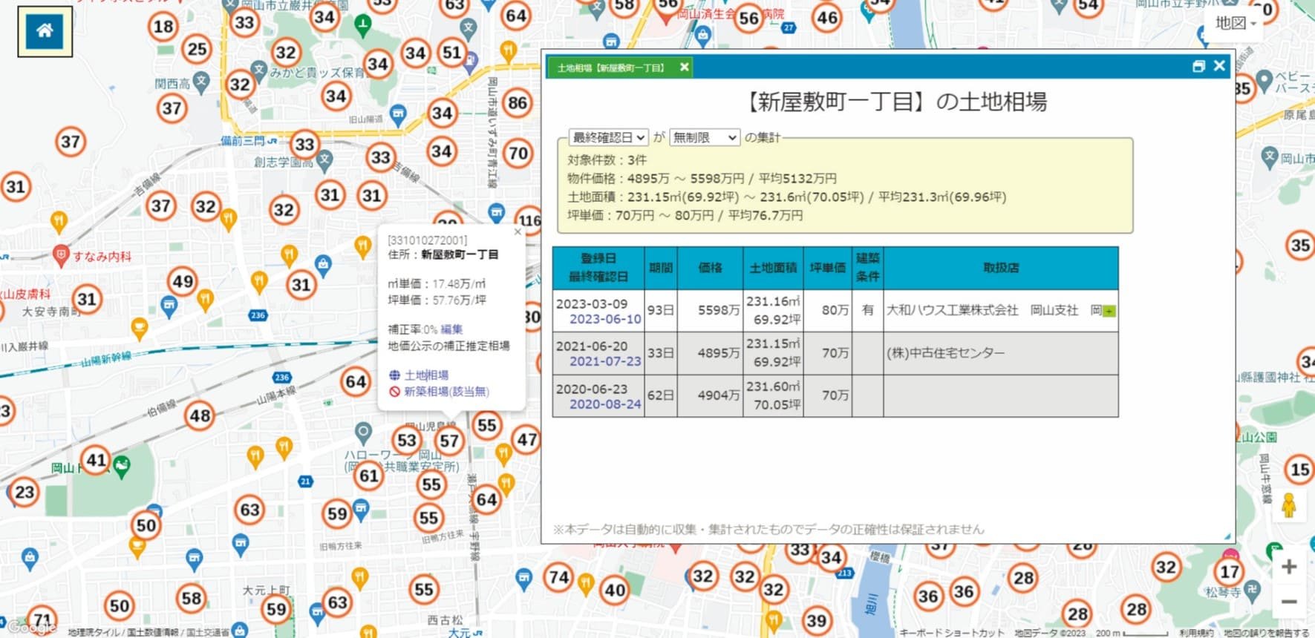Viewport: 1315px width, 638px height.
Task: Click the Street View pegman icon
Action: click(x=1288, y=506)
